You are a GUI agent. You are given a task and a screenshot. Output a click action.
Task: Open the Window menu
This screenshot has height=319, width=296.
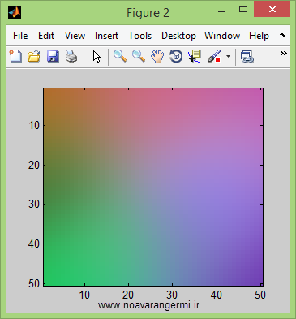click(x=222, y=36)
